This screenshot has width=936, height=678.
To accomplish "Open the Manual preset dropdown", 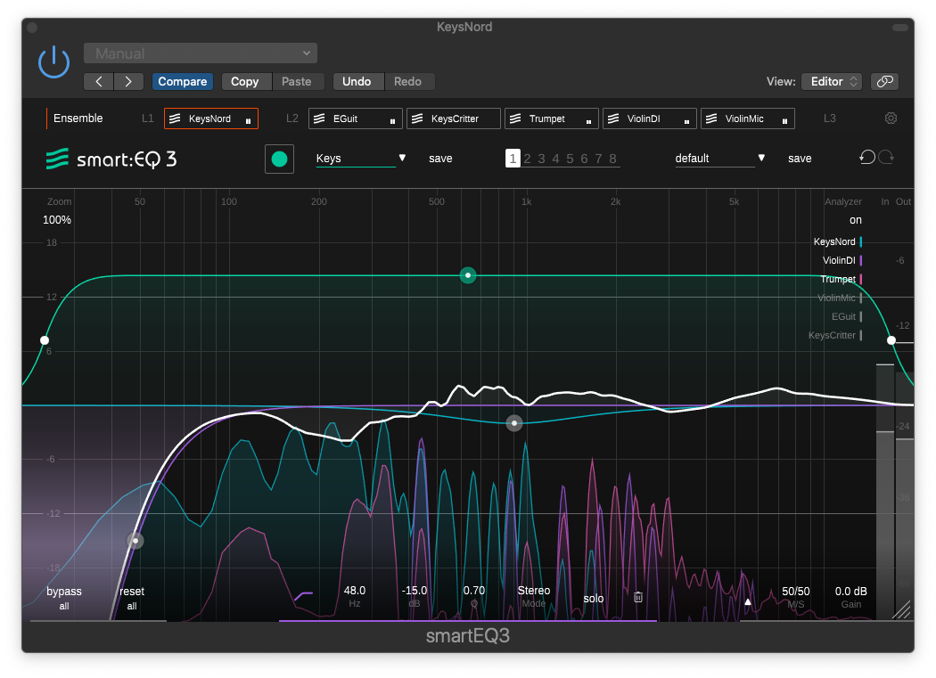I will (x=201, y=53).
